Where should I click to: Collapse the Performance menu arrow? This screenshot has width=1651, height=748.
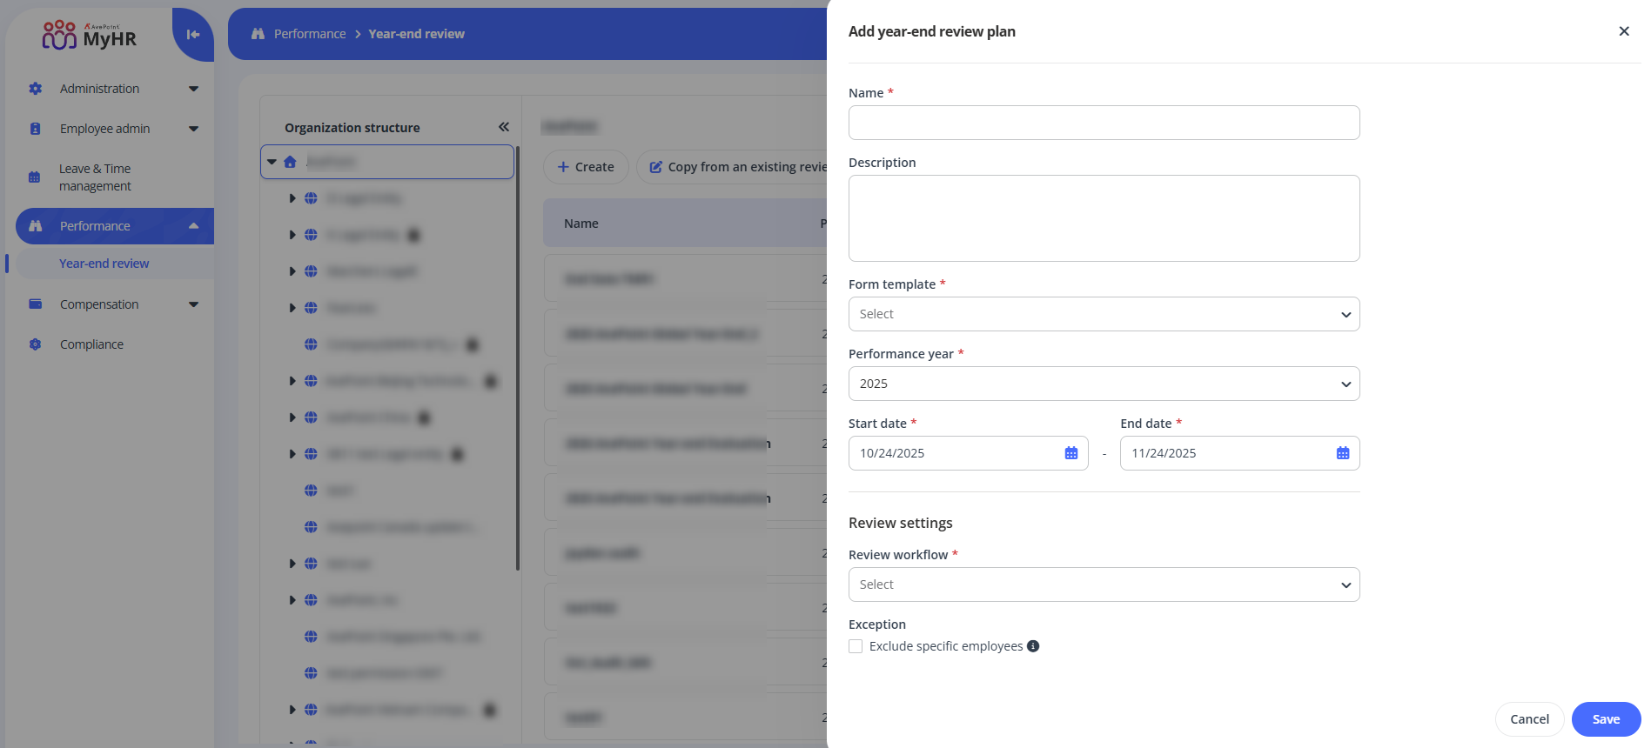click(x=193, y=226)
